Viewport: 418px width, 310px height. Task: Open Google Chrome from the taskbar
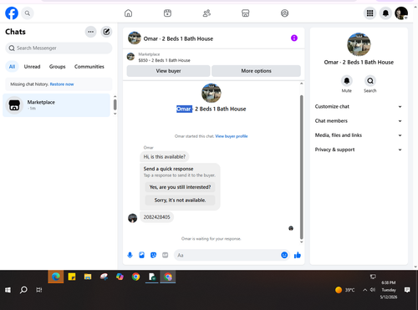point(135,277)
